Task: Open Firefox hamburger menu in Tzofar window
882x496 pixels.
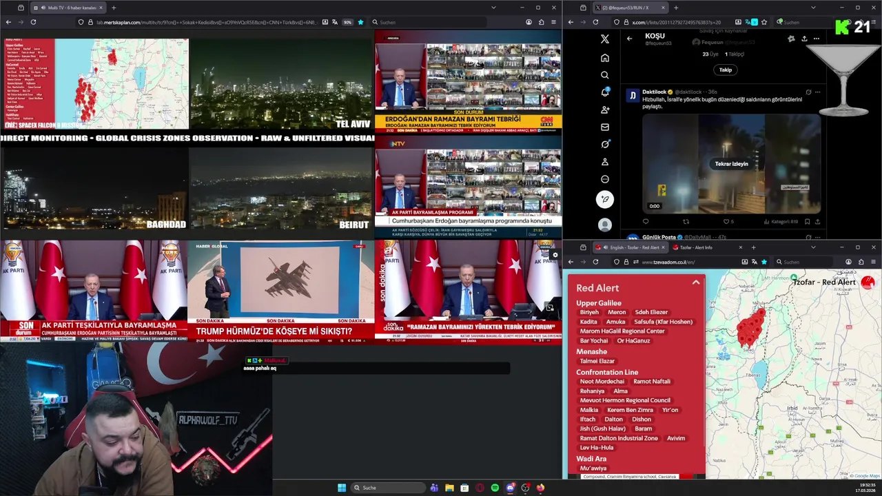Action: [873, 262]
